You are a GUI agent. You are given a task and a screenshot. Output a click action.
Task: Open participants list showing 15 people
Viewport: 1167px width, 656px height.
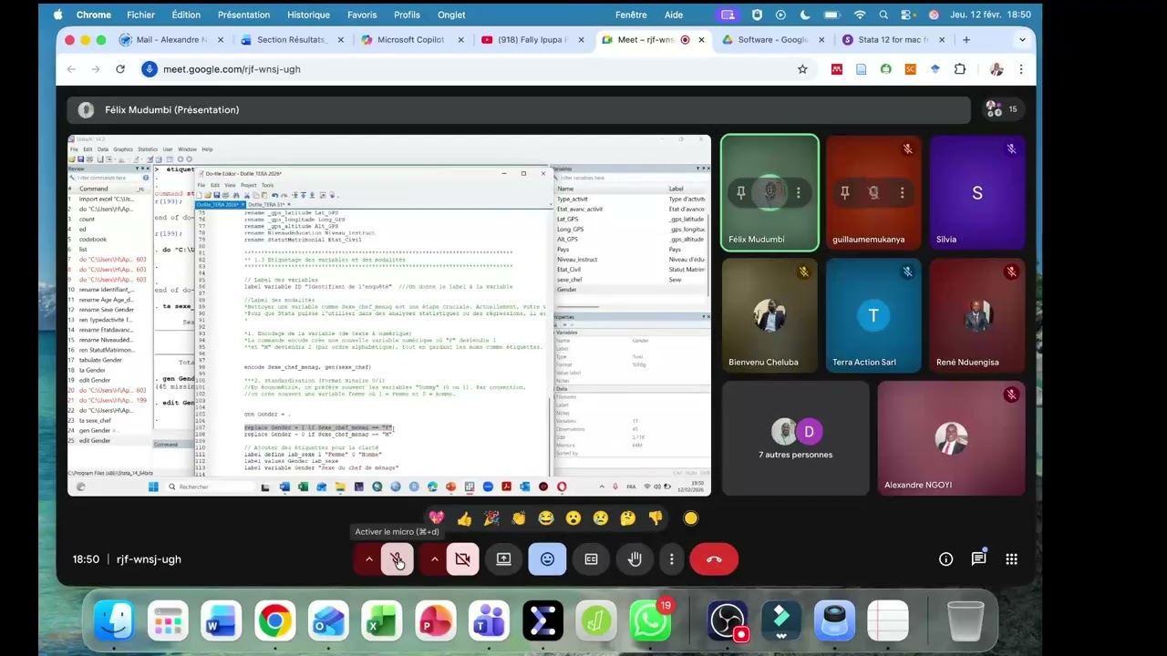[x=1002, y=109]
